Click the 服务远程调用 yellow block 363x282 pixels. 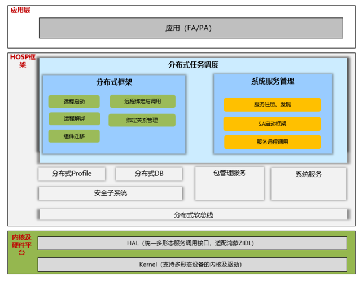pyautogui.click(x=273, y=142)
